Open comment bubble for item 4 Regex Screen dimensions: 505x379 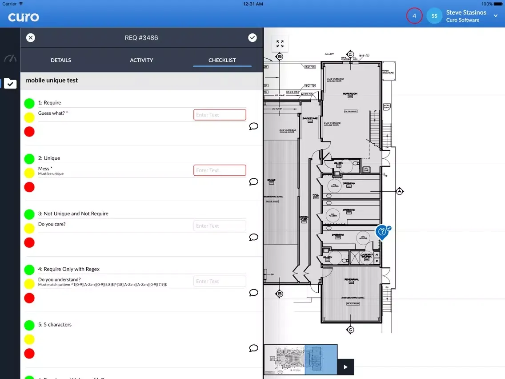254,293
